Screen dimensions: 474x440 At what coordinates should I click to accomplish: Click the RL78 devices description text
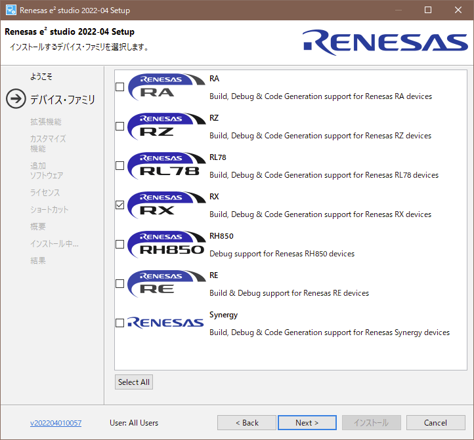pos(324,175)
